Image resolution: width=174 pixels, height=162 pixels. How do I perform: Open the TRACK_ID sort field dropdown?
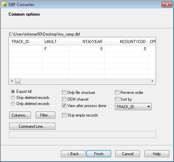click(x=133, y=106)
